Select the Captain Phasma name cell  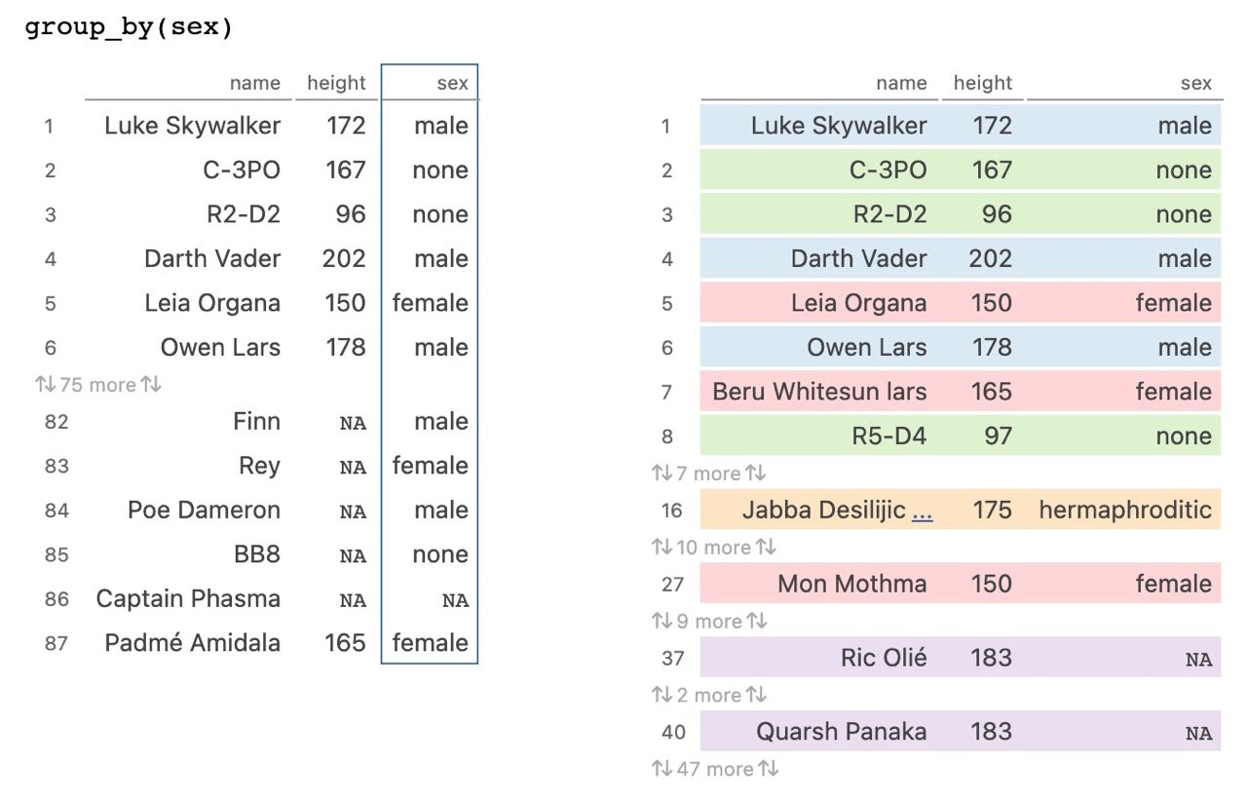point(188,599)
